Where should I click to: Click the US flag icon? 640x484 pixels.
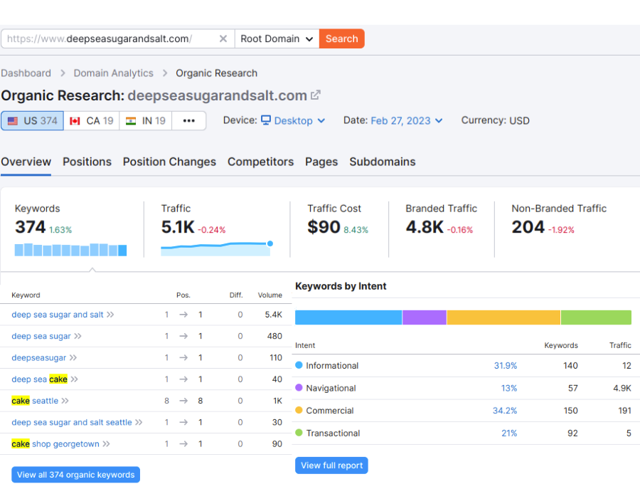(13, 121)
